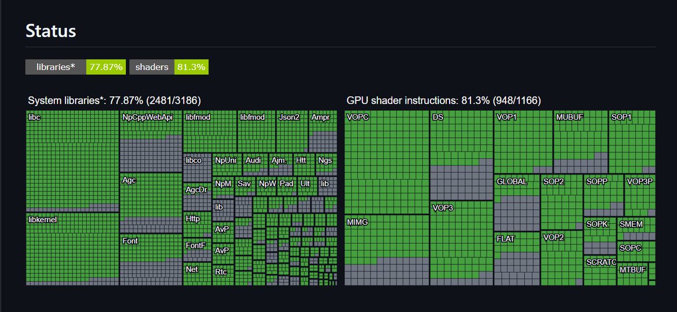677x312 pixels.
Task: Select the VOP1 shader instruction block
Action: pyautogui.click(x=523, y=142)
